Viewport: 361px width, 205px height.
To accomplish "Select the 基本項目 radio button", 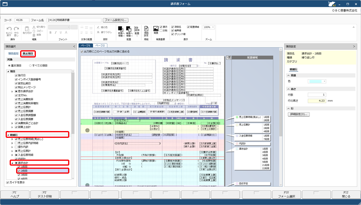I will [9, 66].
